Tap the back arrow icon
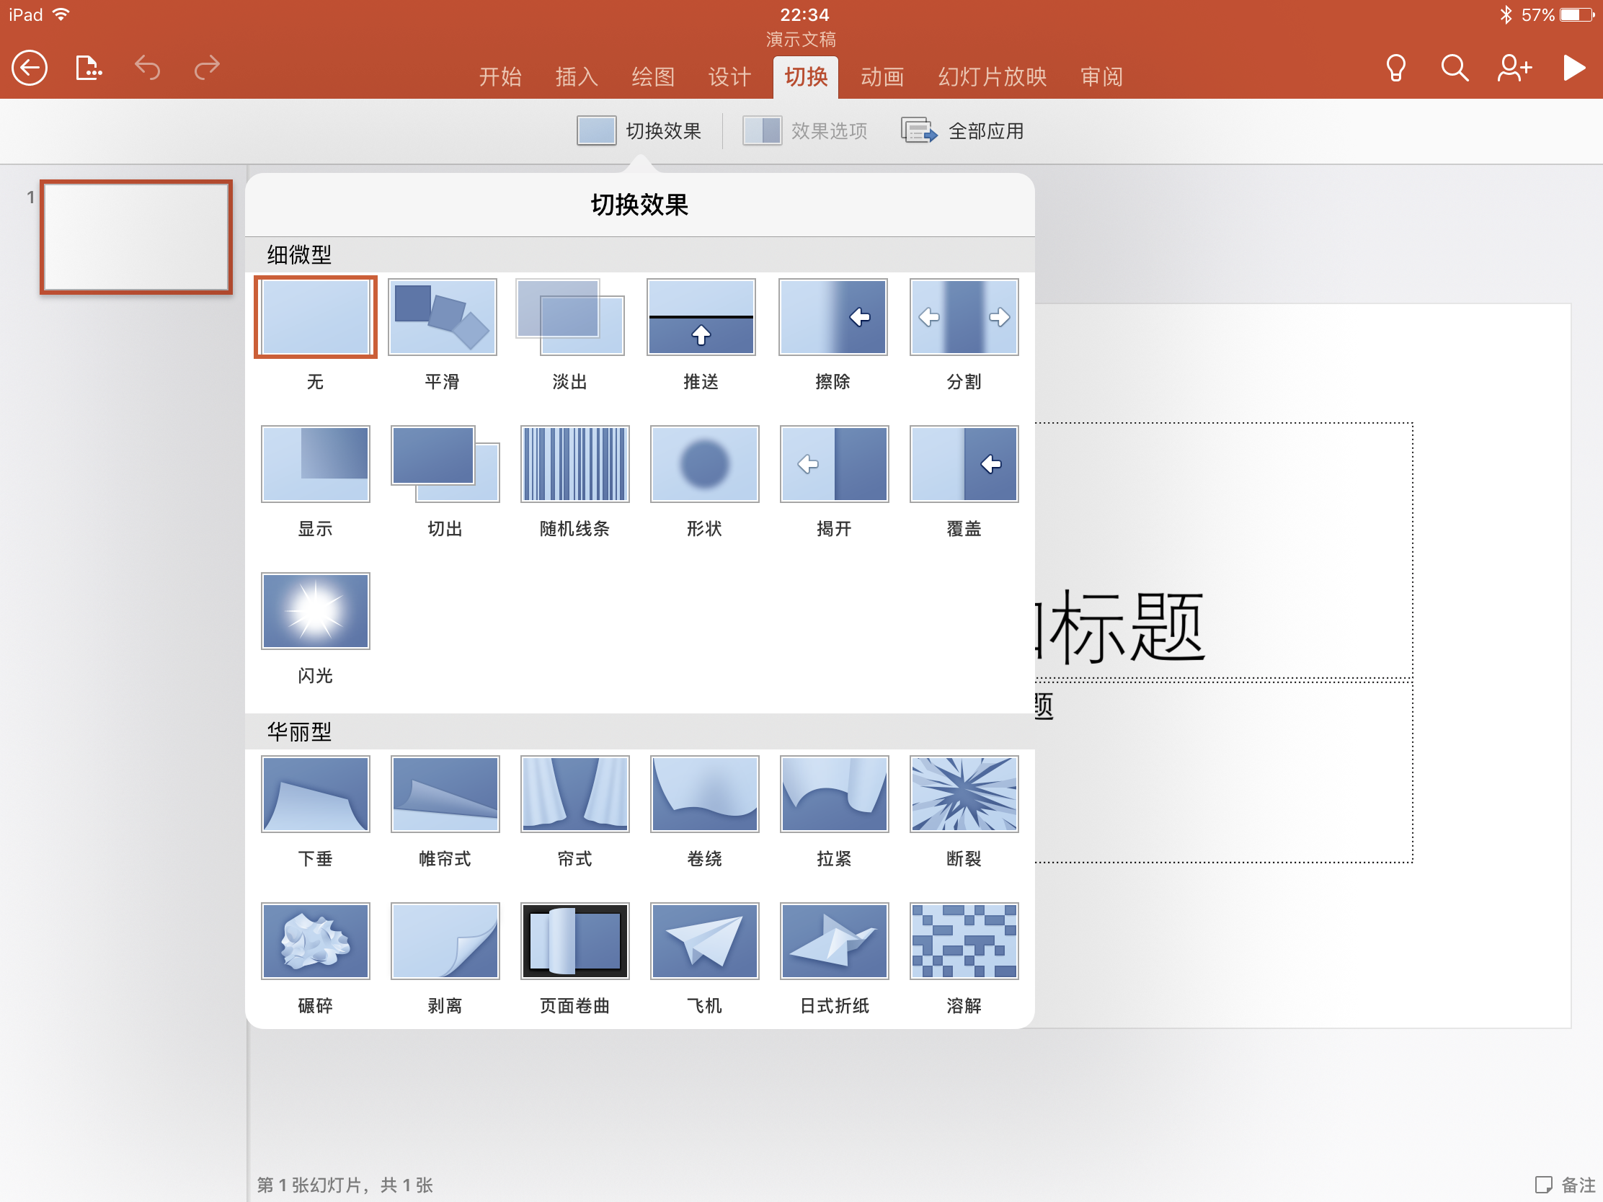1603x1202 pixels. coord(30,69)
